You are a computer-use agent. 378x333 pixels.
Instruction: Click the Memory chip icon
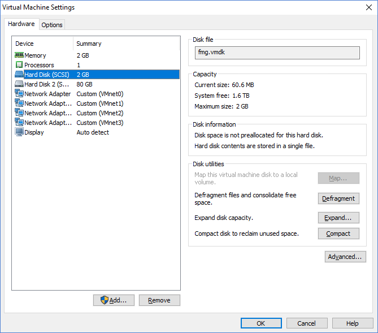tap(19, 55)
